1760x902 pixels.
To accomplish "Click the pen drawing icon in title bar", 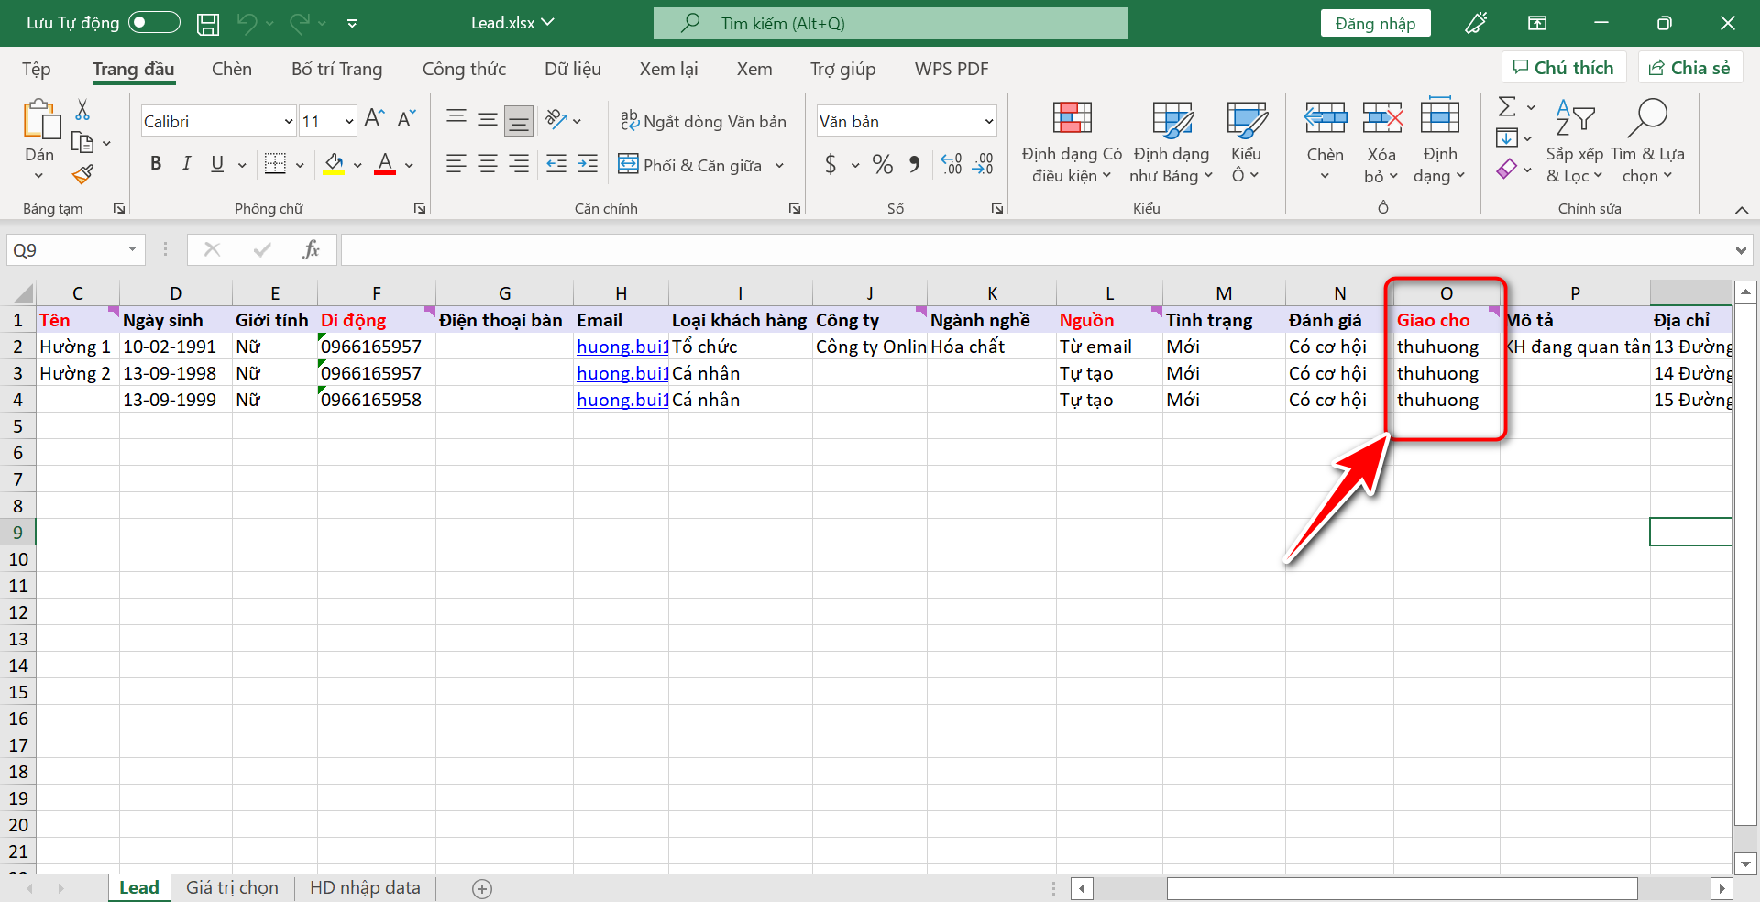I will 1477,23.
